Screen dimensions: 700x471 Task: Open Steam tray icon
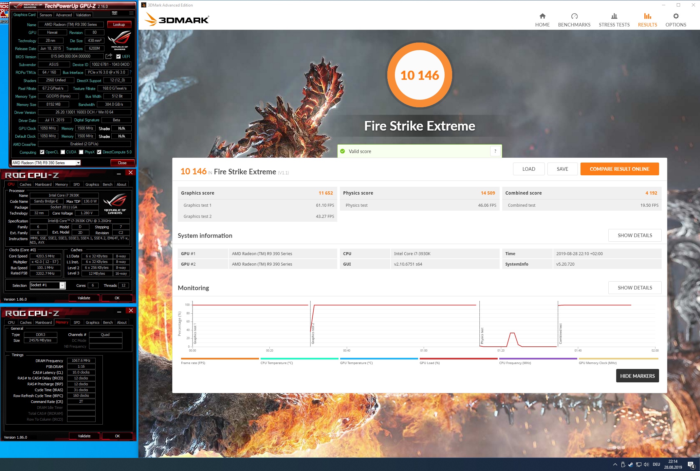tap(631, 464)
